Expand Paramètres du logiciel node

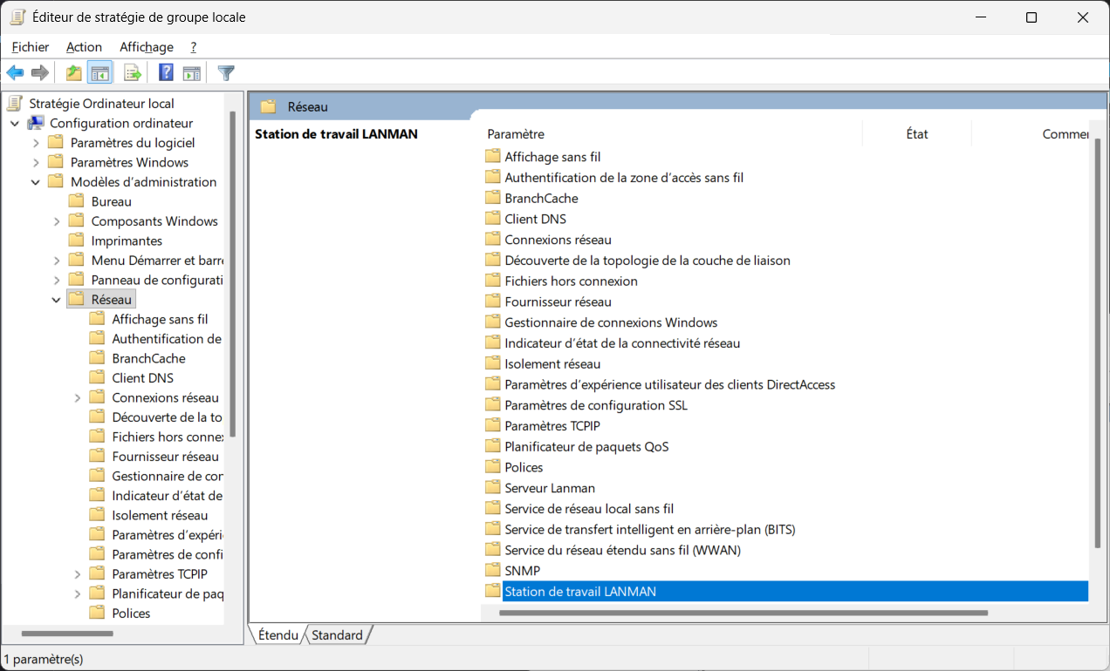pyautogui.click(x=36, y=143)
